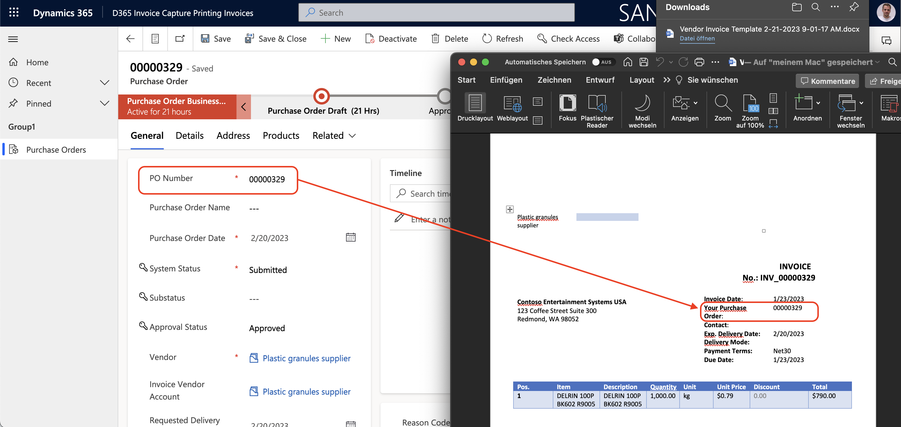Select Drucklayout view in Word
This screenshot has width=901, height=427.
(x=475, y=107)
